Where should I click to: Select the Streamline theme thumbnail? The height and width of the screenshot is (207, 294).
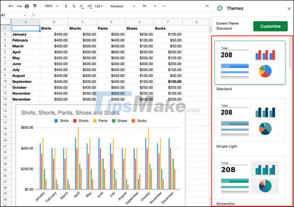coord(250,178)
